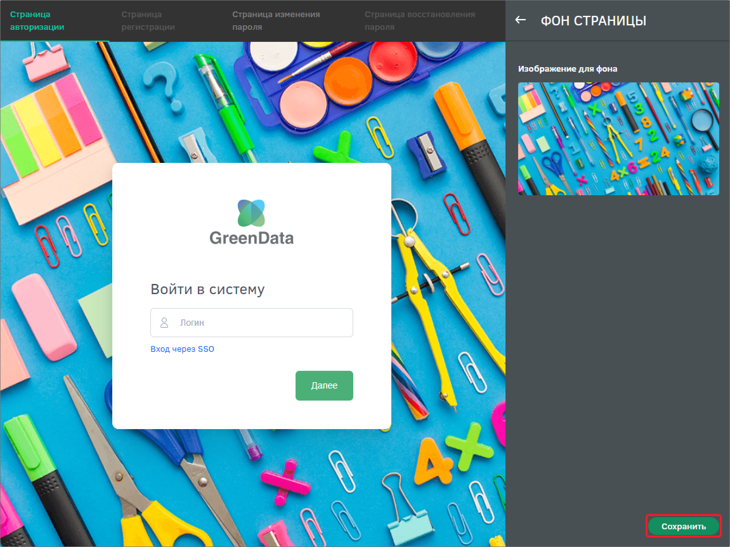The width and height of the screenshot is (730, 547).
Task: Open the Страница регистрации tab
Action: (x=148, y=21)
